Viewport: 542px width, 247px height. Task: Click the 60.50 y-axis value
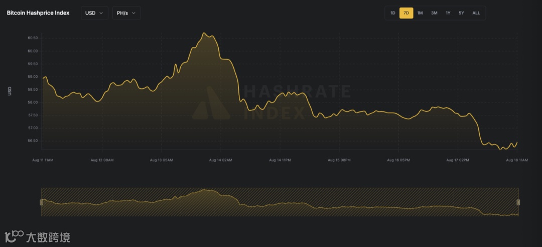(x=33, y=38)
